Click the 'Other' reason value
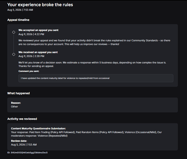This screenshot has height=159, width=187. [14, 107]
